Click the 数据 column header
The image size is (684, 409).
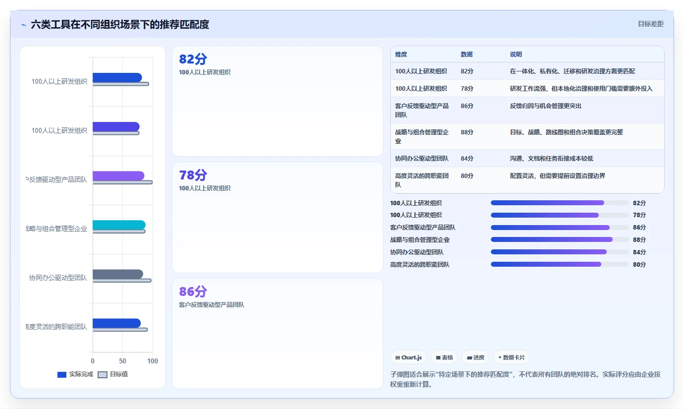tap(467, 55)
